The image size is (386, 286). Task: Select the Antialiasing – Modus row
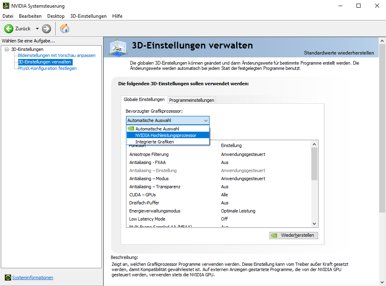(218, 179)
